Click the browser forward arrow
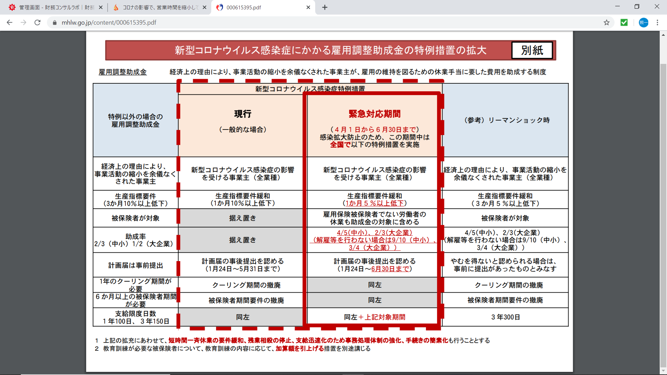The height and width of the screenshot is (375, 667). pyautogui.click(x=23, y=23)
